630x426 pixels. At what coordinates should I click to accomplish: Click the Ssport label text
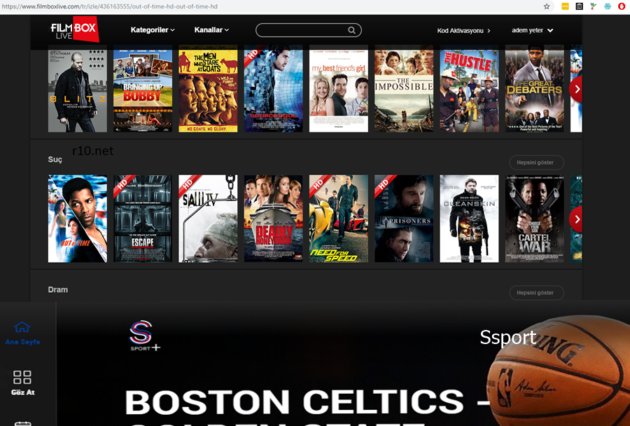tap(508, 337)
